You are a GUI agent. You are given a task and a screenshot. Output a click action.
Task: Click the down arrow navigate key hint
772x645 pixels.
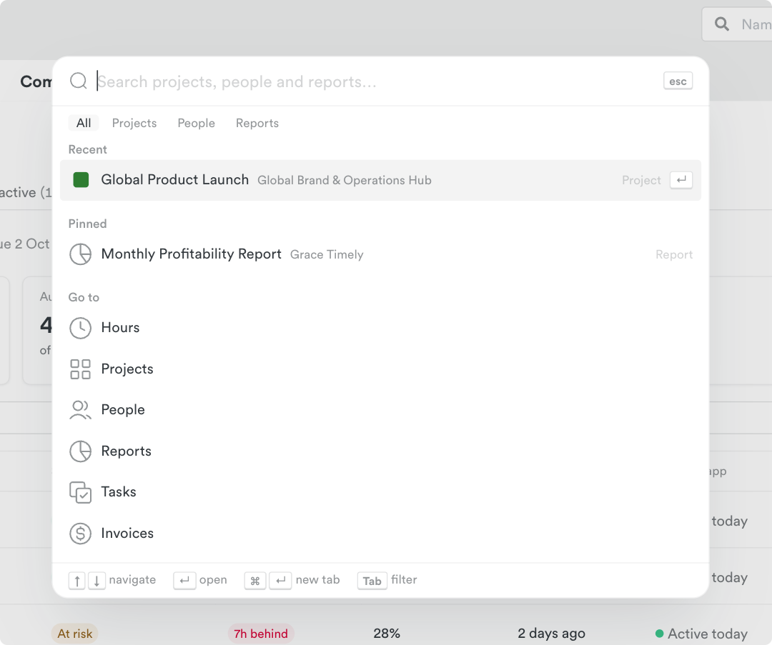(x=96, y=581)
